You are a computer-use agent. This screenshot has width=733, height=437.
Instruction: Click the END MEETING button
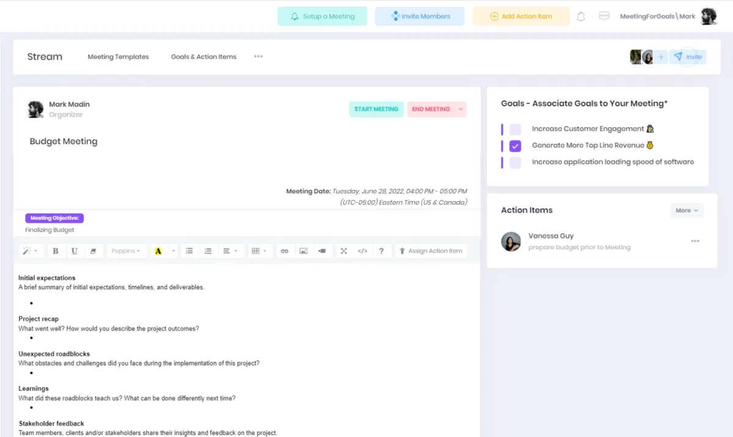(x=431, y=109)
